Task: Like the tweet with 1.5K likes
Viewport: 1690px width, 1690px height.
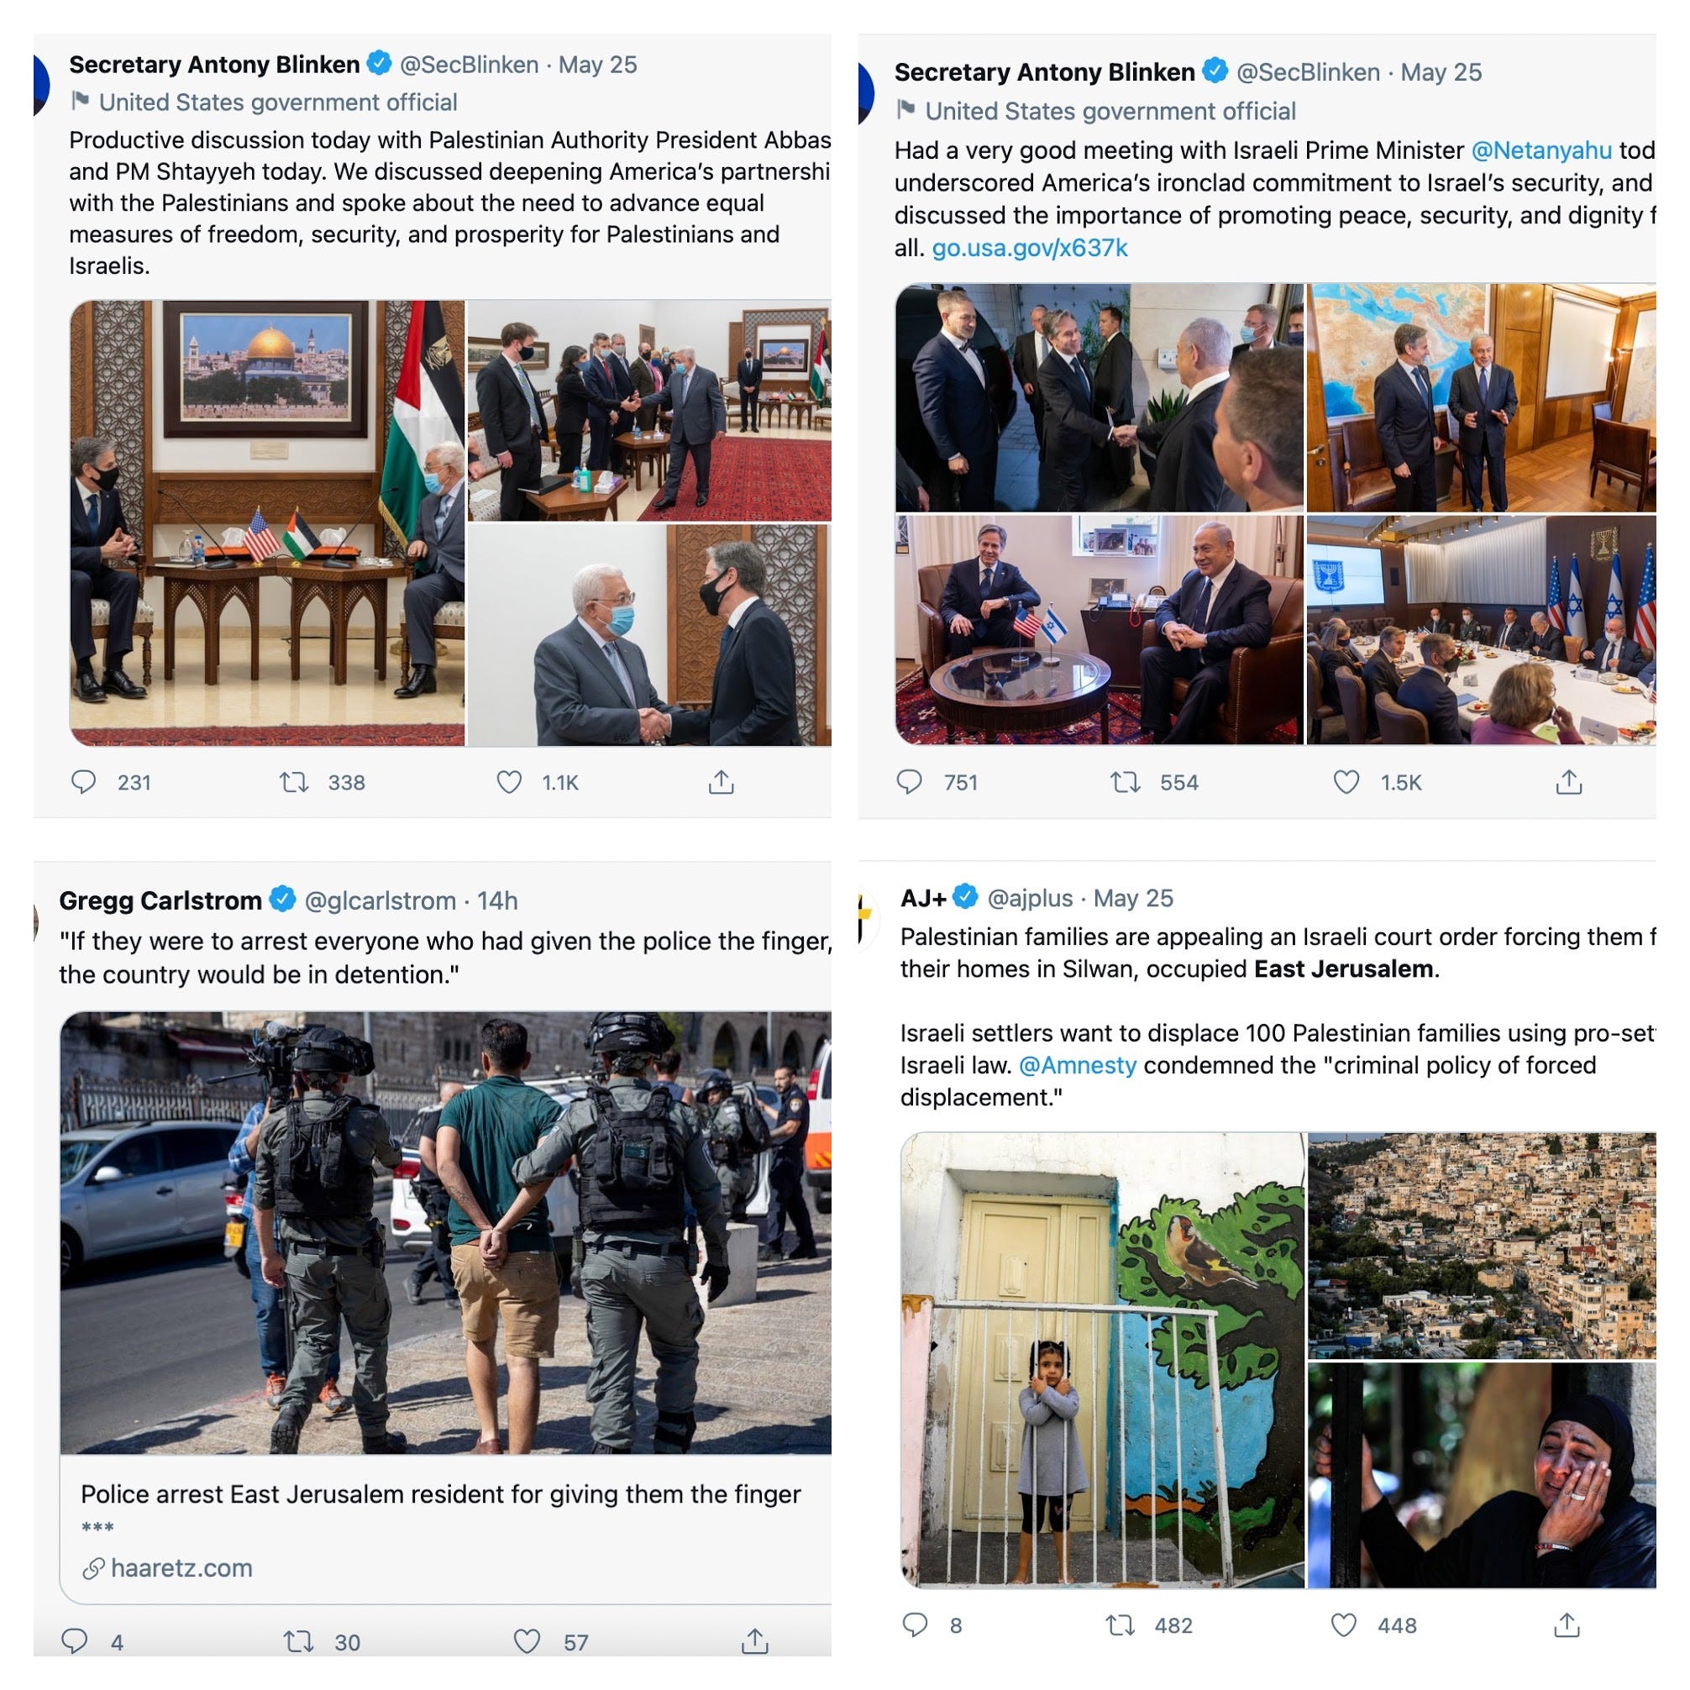Action: (1346, 781)
